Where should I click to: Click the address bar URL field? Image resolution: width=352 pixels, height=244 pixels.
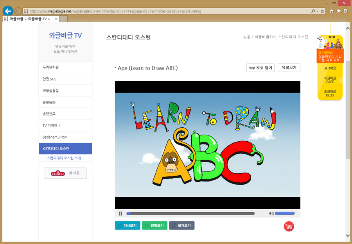pyautogui.click(x=166, y=11)
